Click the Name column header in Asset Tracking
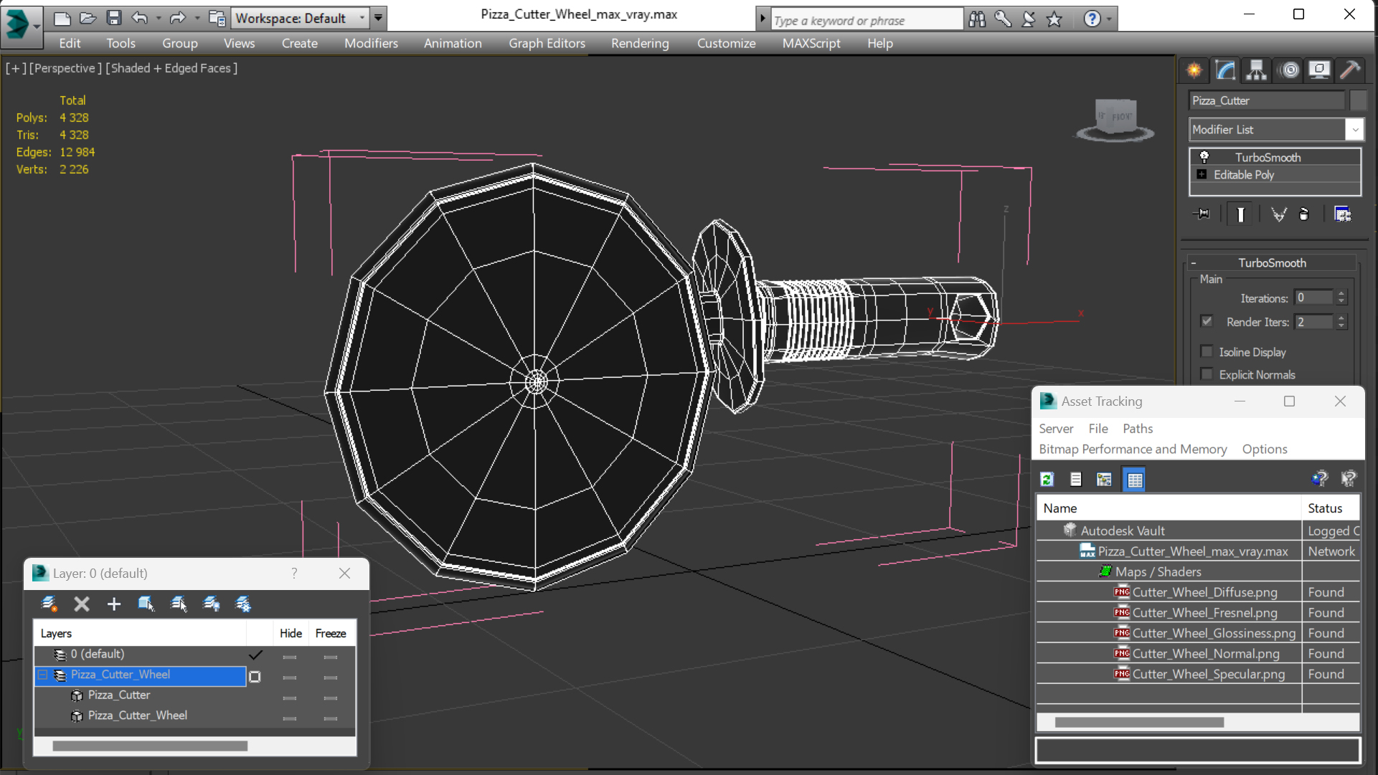 click(x=1169, y=508)
